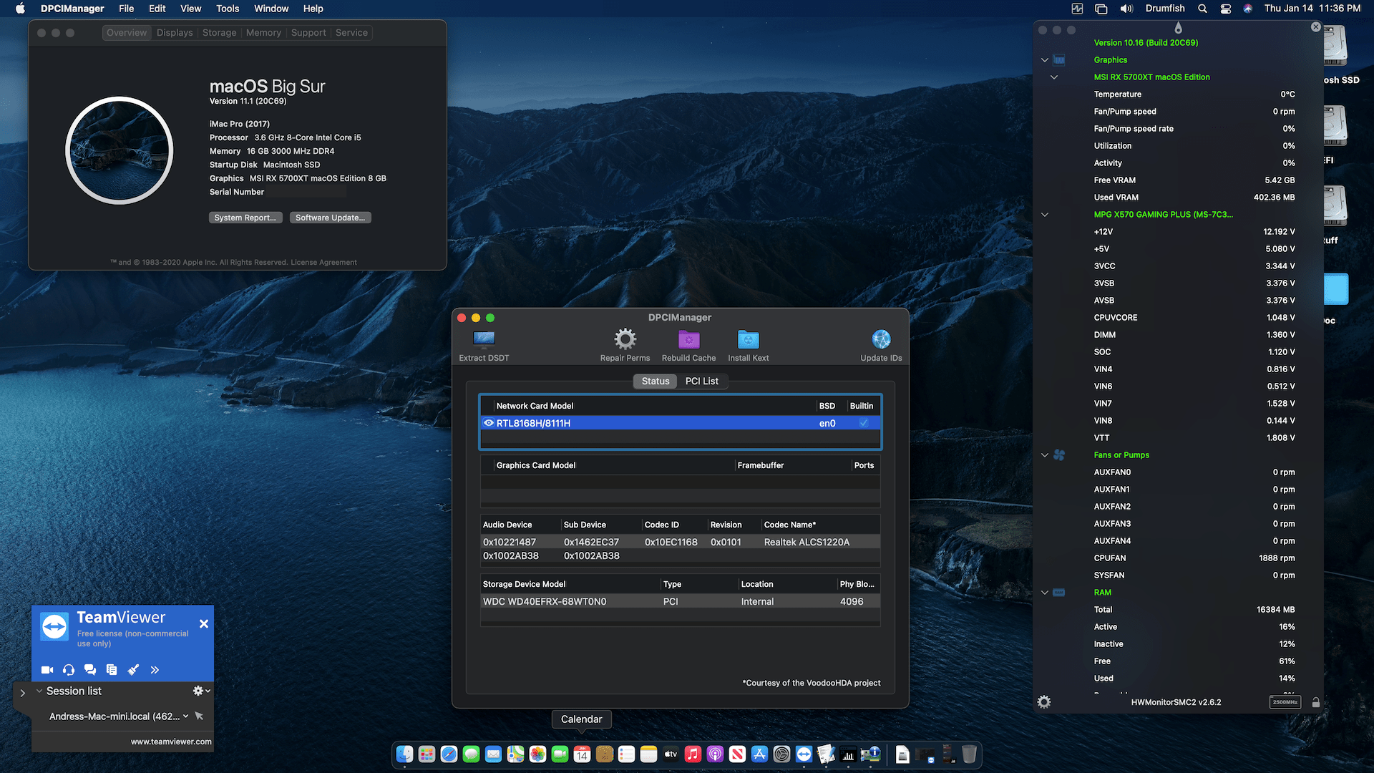
Task: Open File menu in menu bar
Action: 126,9
